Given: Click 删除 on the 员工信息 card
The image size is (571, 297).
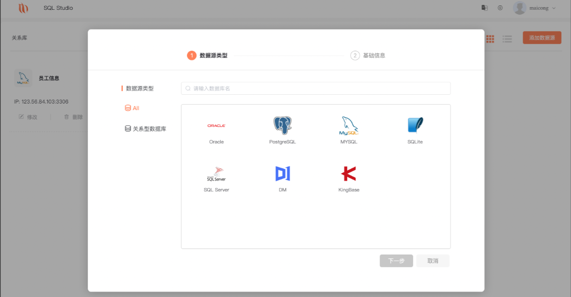Looking at the screenshot, I should [73, 117].
